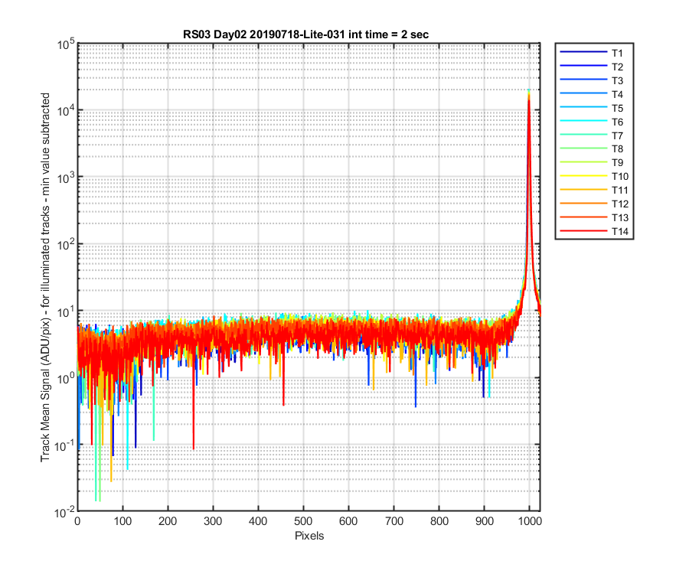Click x-axis tick label 600
This screenshot has width=689, height=574.
(x=348, y=521)
